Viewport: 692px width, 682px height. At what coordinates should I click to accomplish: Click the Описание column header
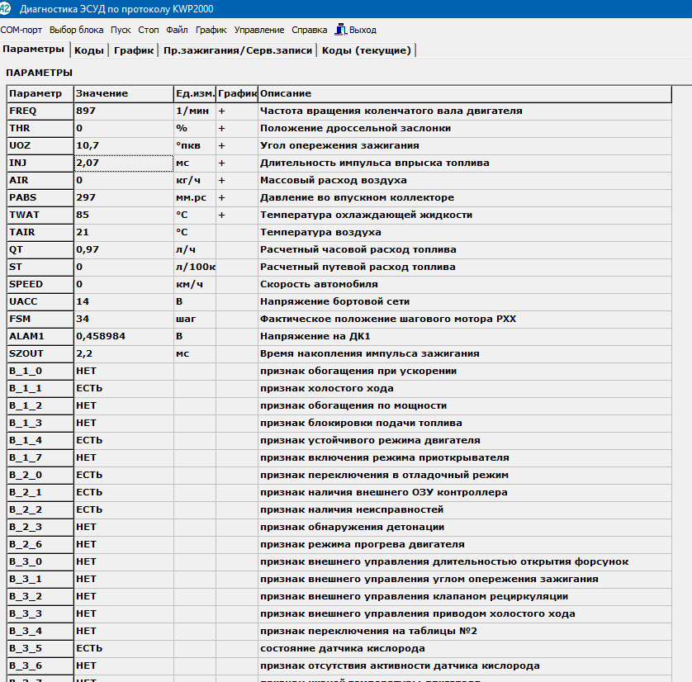point(465,93)
